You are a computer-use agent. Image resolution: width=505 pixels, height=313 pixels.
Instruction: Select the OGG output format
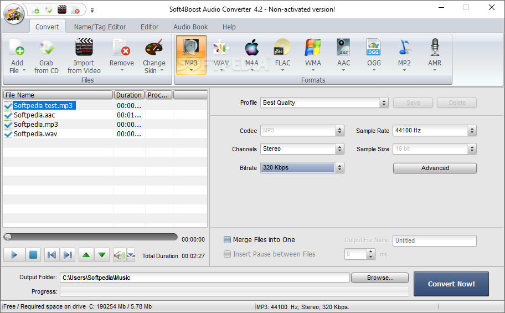pyautogui.click(x=374, y=54)
